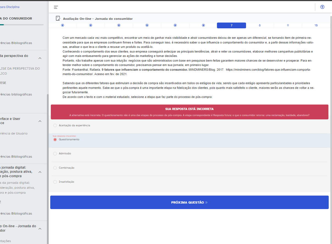Click the 'Avaliação On-line - Jornada do consumidor' title
Image resolution: width=332 pixels, height=244 pixels.
pos(98,19)
